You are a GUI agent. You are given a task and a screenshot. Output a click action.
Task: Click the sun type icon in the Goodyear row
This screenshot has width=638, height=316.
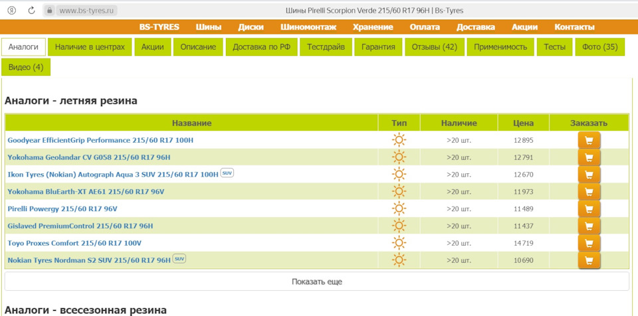[x=399, y=140]
